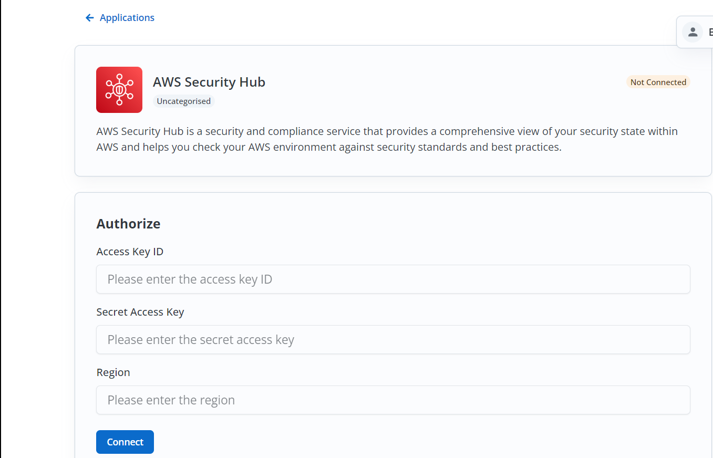Focus the Access Key ID input field
The width and height of the screenshot is (713, 458).
[x=393, y=279]
